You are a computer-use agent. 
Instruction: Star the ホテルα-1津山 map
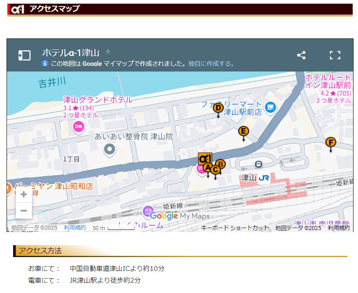(x=108, y=51)
